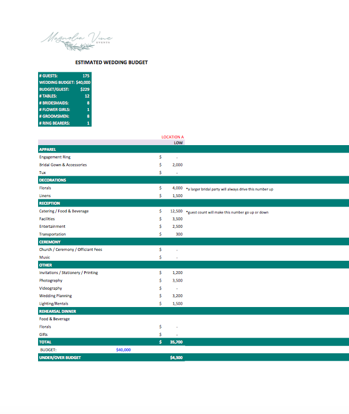349x414 pixels.
Task: Click the Magnolia Vine Events logo
Action: [x=77, y=41]
